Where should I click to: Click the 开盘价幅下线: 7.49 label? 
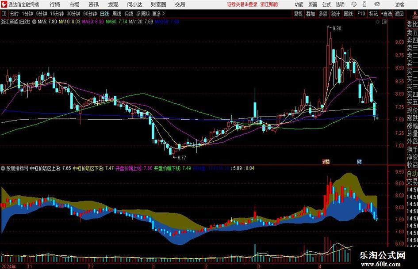[173, 168]
